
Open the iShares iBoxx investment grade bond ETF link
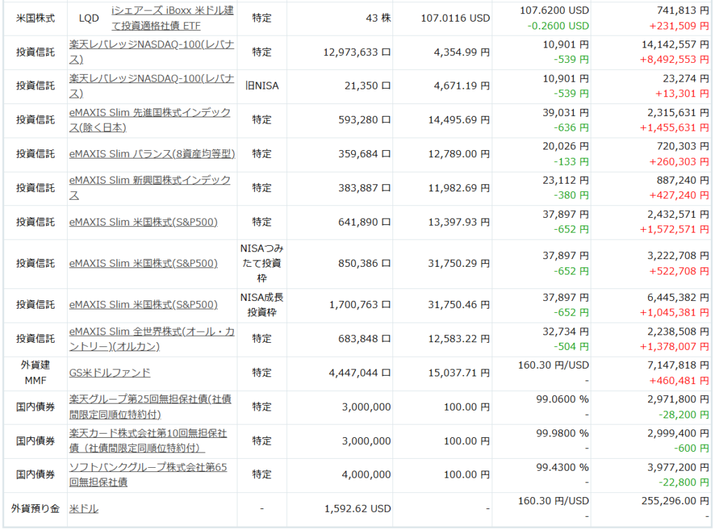tap(173, 18)
